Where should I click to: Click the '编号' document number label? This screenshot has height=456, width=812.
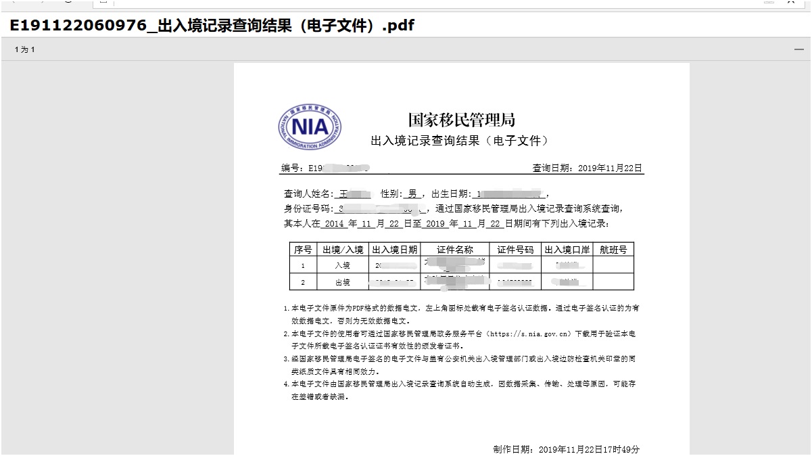coord(291,168)
